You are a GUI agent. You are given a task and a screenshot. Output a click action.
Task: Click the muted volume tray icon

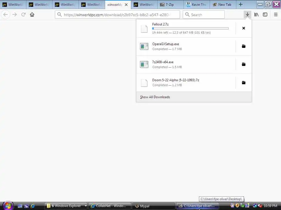tap(260, 206)
